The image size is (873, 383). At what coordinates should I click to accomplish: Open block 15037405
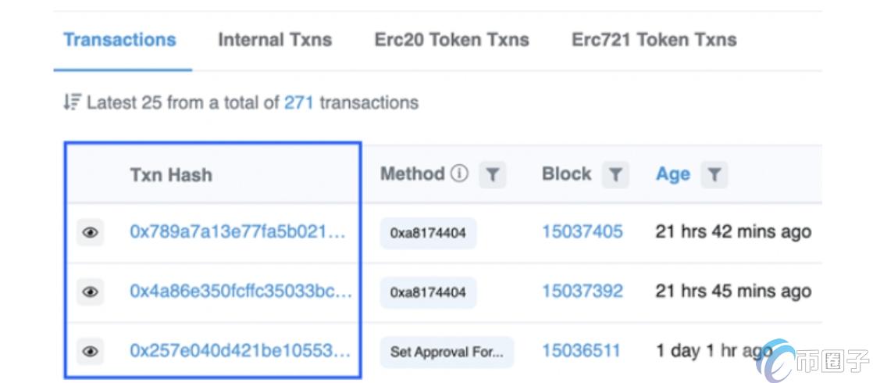[x=583, y=232]
